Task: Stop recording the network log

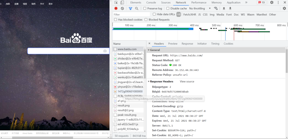Action: tap(116, 8)
